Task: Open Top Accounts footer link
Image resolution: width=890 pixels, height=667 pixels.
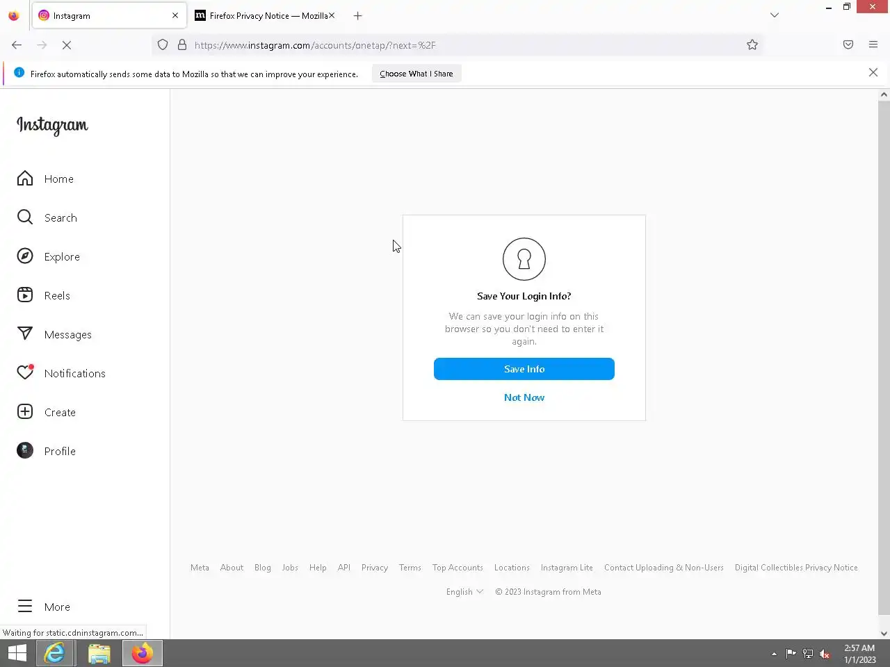Action: coord(458,568)
